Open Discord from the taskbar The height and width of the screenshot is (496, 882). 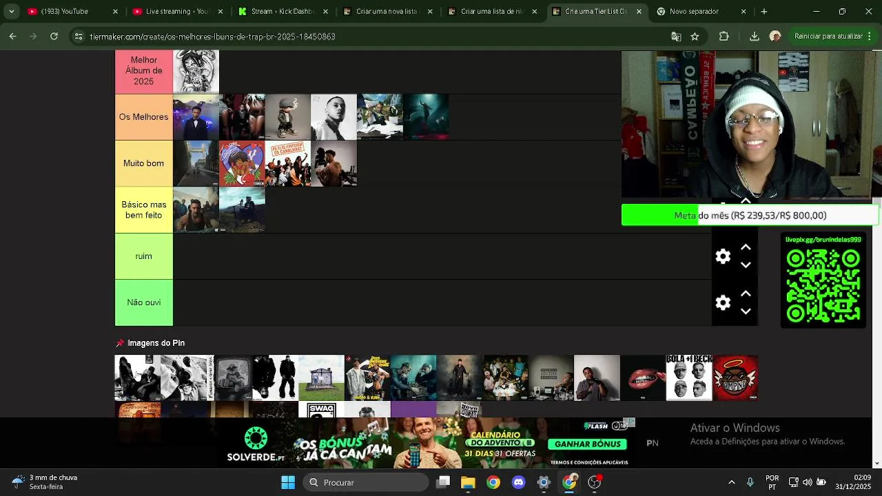tap(518, 482)
